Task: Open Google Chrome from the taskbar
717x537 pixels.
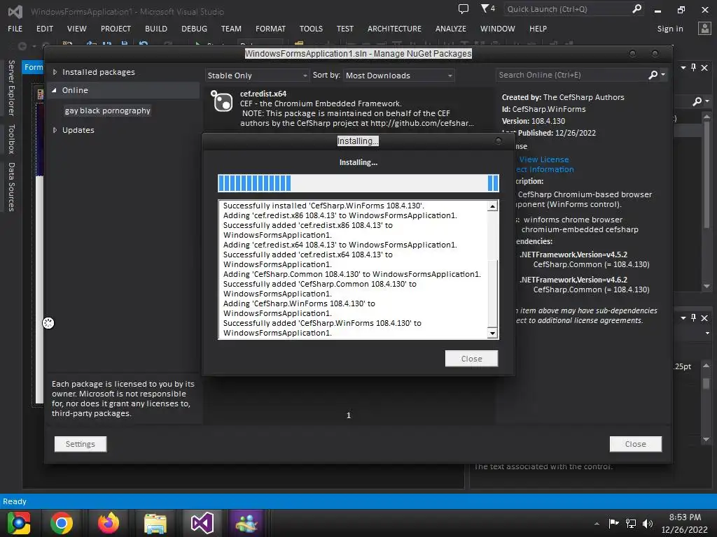Action: [62, 523]
